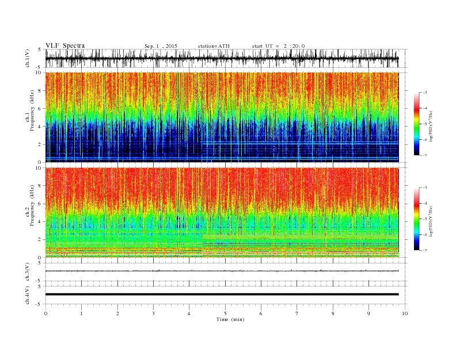Click tick label "4" on the Time axis
Viewport: 456px width, 352px height.
pos(189,313)
